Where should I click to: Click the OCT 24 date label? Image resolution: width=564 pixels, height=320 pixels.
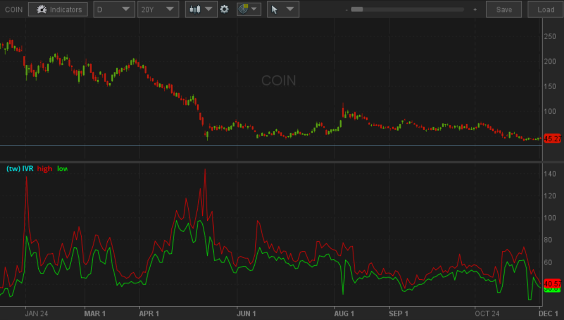coord(487,314)
